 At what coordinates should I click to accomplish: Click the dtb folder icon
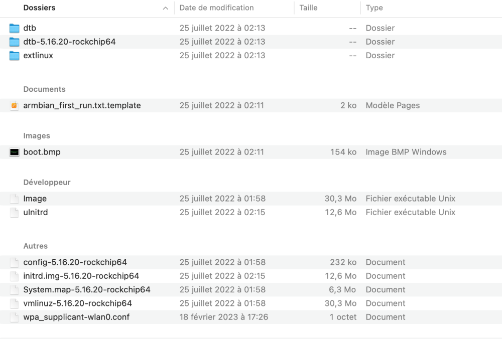(14, 28)
